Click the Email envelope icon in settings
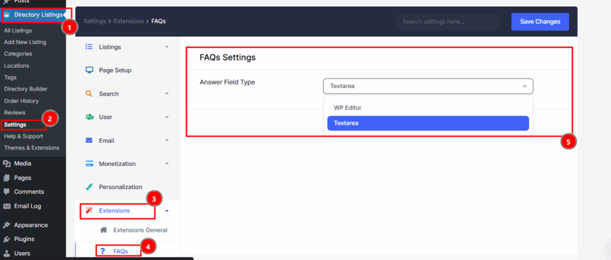Image resolution: width=611 pixels, height=260 pixels. [x=89, y=140]
